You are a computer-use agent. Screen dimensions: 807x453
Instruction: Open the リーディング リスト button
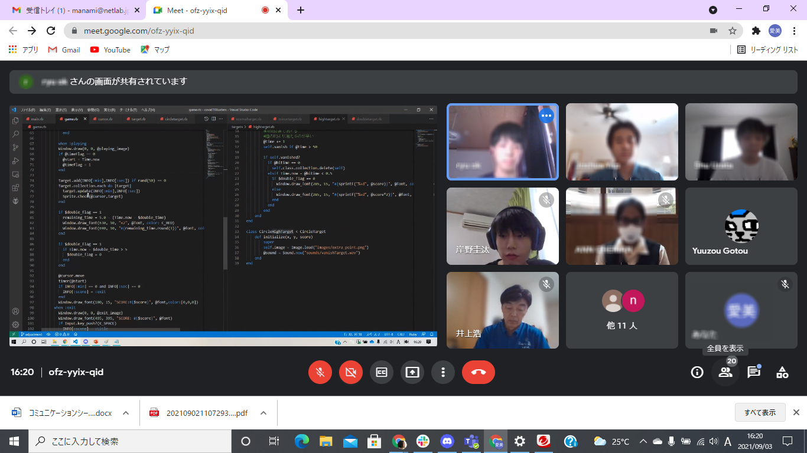click(x=768, y=50)
